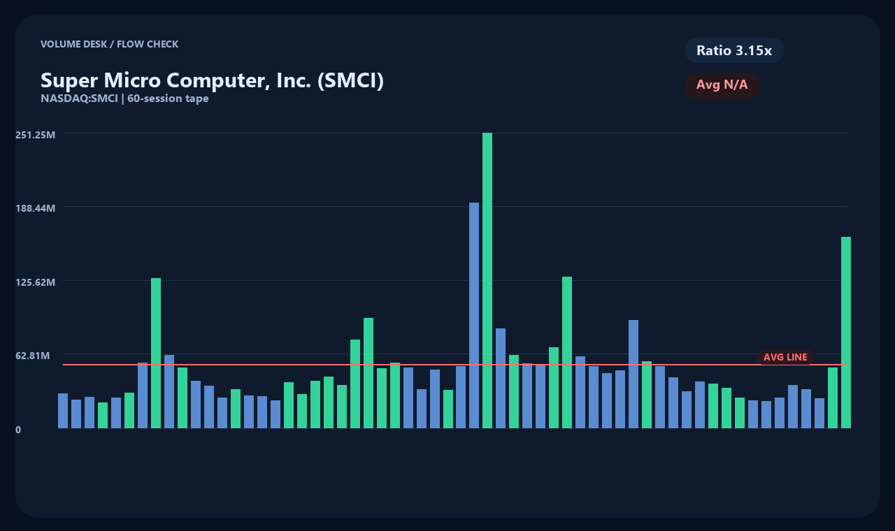Click the 188.44M axis label
The height and width of the screenshot is (531, 895).
coord(35,208)
